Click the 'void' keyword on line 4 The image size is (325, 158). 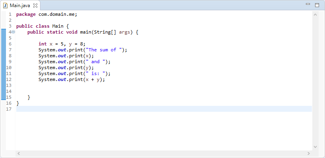[x=72, y=32]
